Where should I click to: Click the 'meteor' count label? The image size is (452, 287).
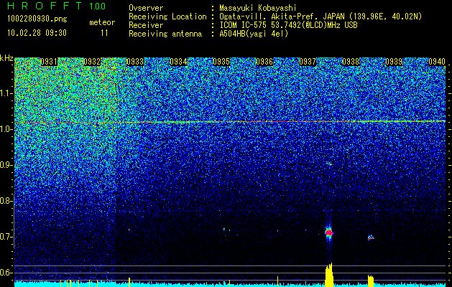point(102,22)
